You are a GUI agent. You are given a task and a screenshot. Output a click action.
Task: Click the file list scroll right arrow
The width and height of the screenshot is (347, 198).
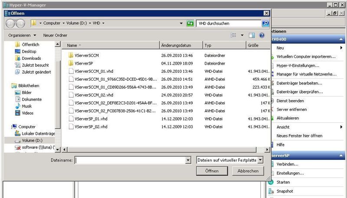point(267,149)
